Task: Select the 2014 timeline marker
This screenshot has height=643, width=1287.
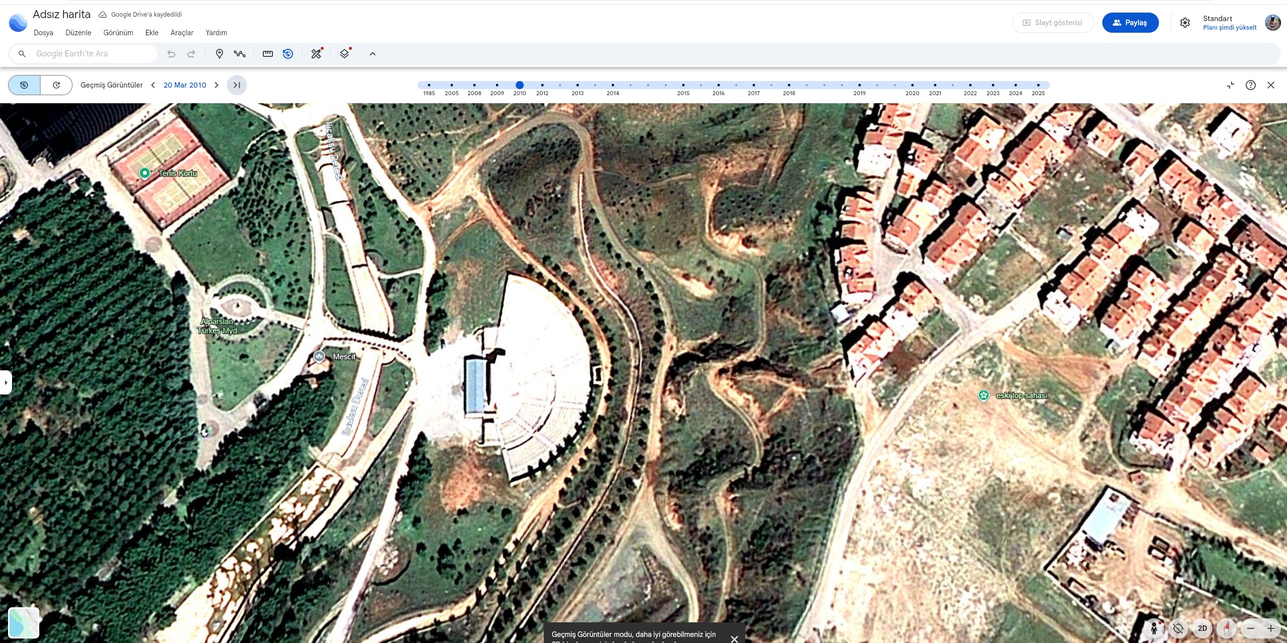Action: 613,85
